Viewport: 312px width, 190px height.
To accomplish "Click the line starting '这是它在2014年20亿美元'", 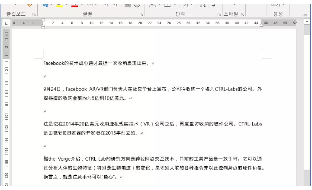I will [153, 124].
